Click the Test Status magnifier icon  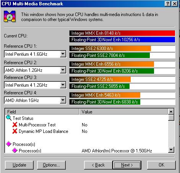pyautogui.click(x=8, y=118)
